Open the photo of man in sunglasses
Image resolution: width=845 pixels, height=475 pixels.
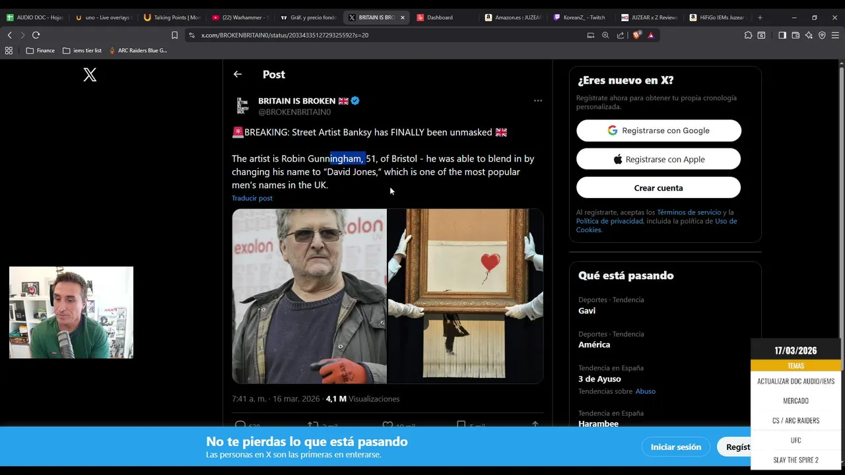[x=309, y=296]
